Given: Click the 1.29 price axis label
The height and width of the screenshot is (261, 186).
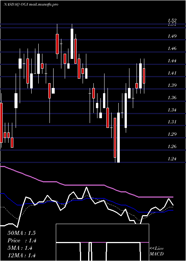Looking at the screenshot, I should 172,134.
